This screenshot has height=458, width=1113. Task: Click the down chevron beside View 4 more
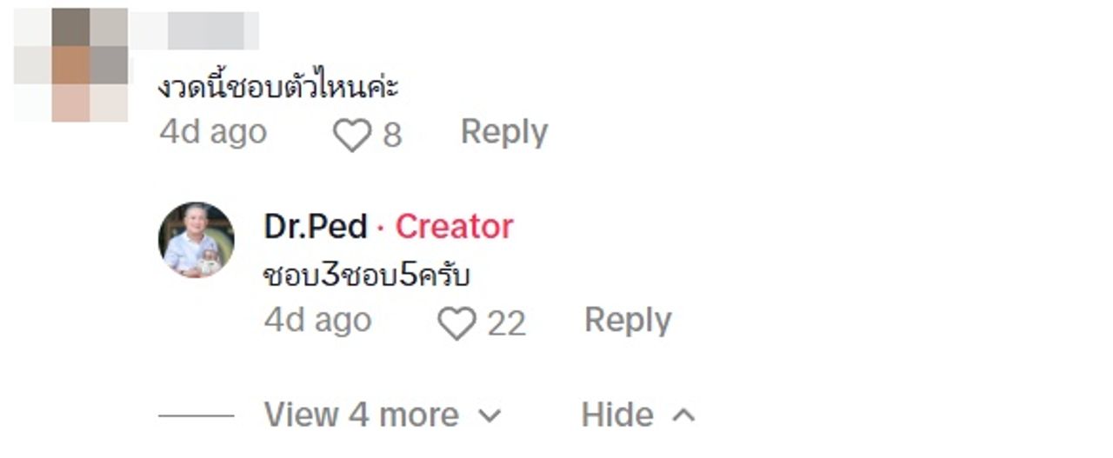(490, 415)
